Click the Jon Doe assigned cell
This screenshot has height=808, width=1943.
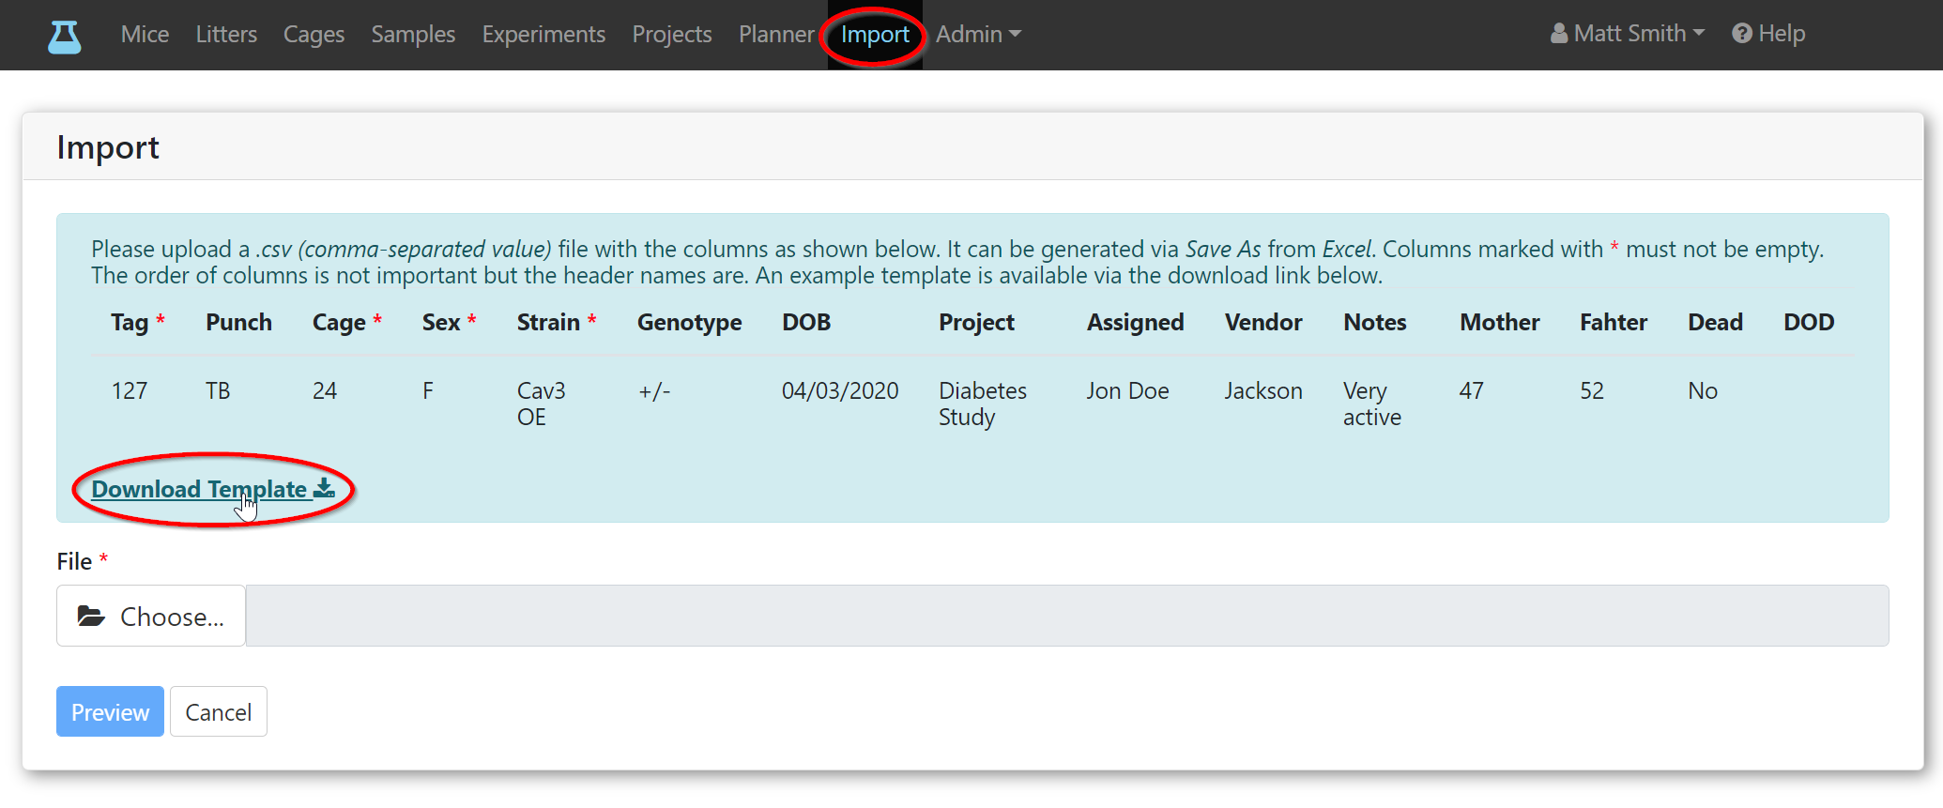pos(1127,390)
